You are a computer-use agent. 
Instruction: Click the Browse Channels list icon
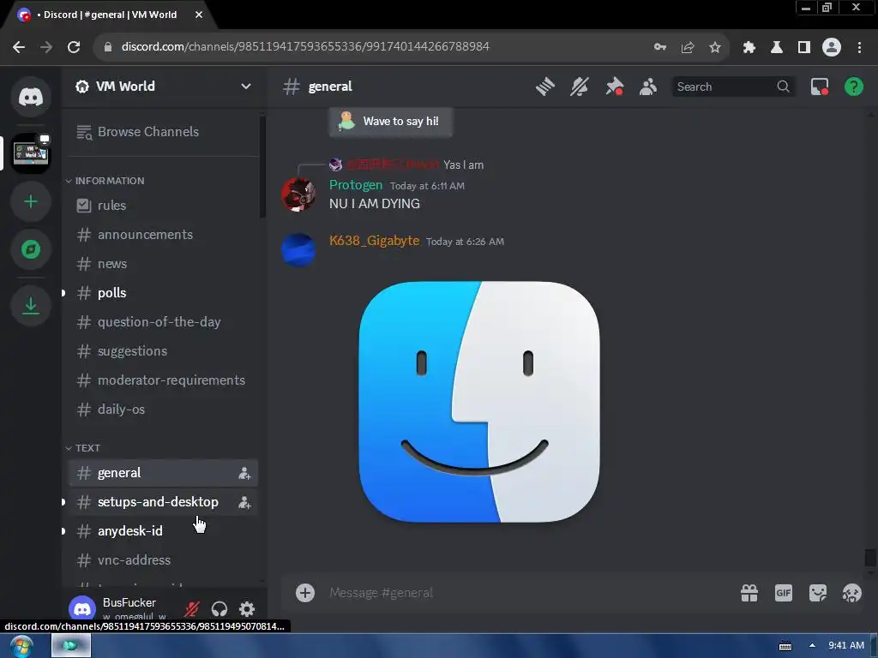pyautogui.click(x=84, y=132)
